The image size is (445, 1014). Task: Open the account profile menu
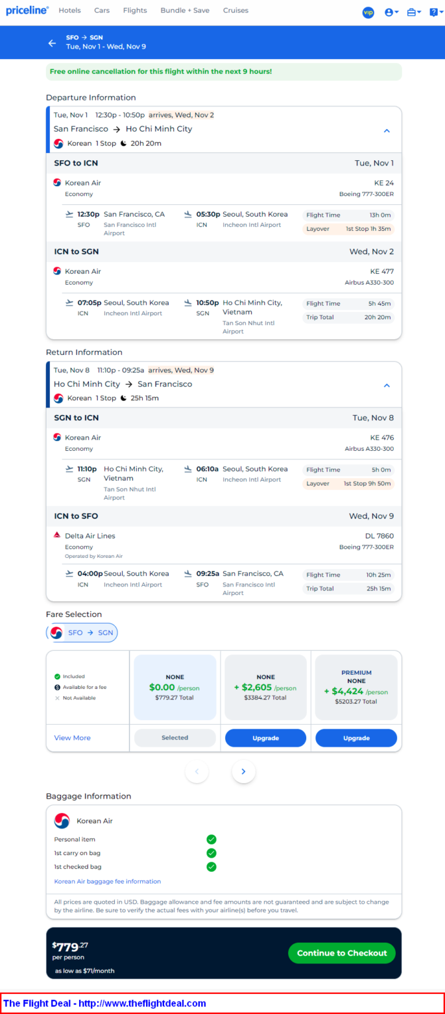392,12
